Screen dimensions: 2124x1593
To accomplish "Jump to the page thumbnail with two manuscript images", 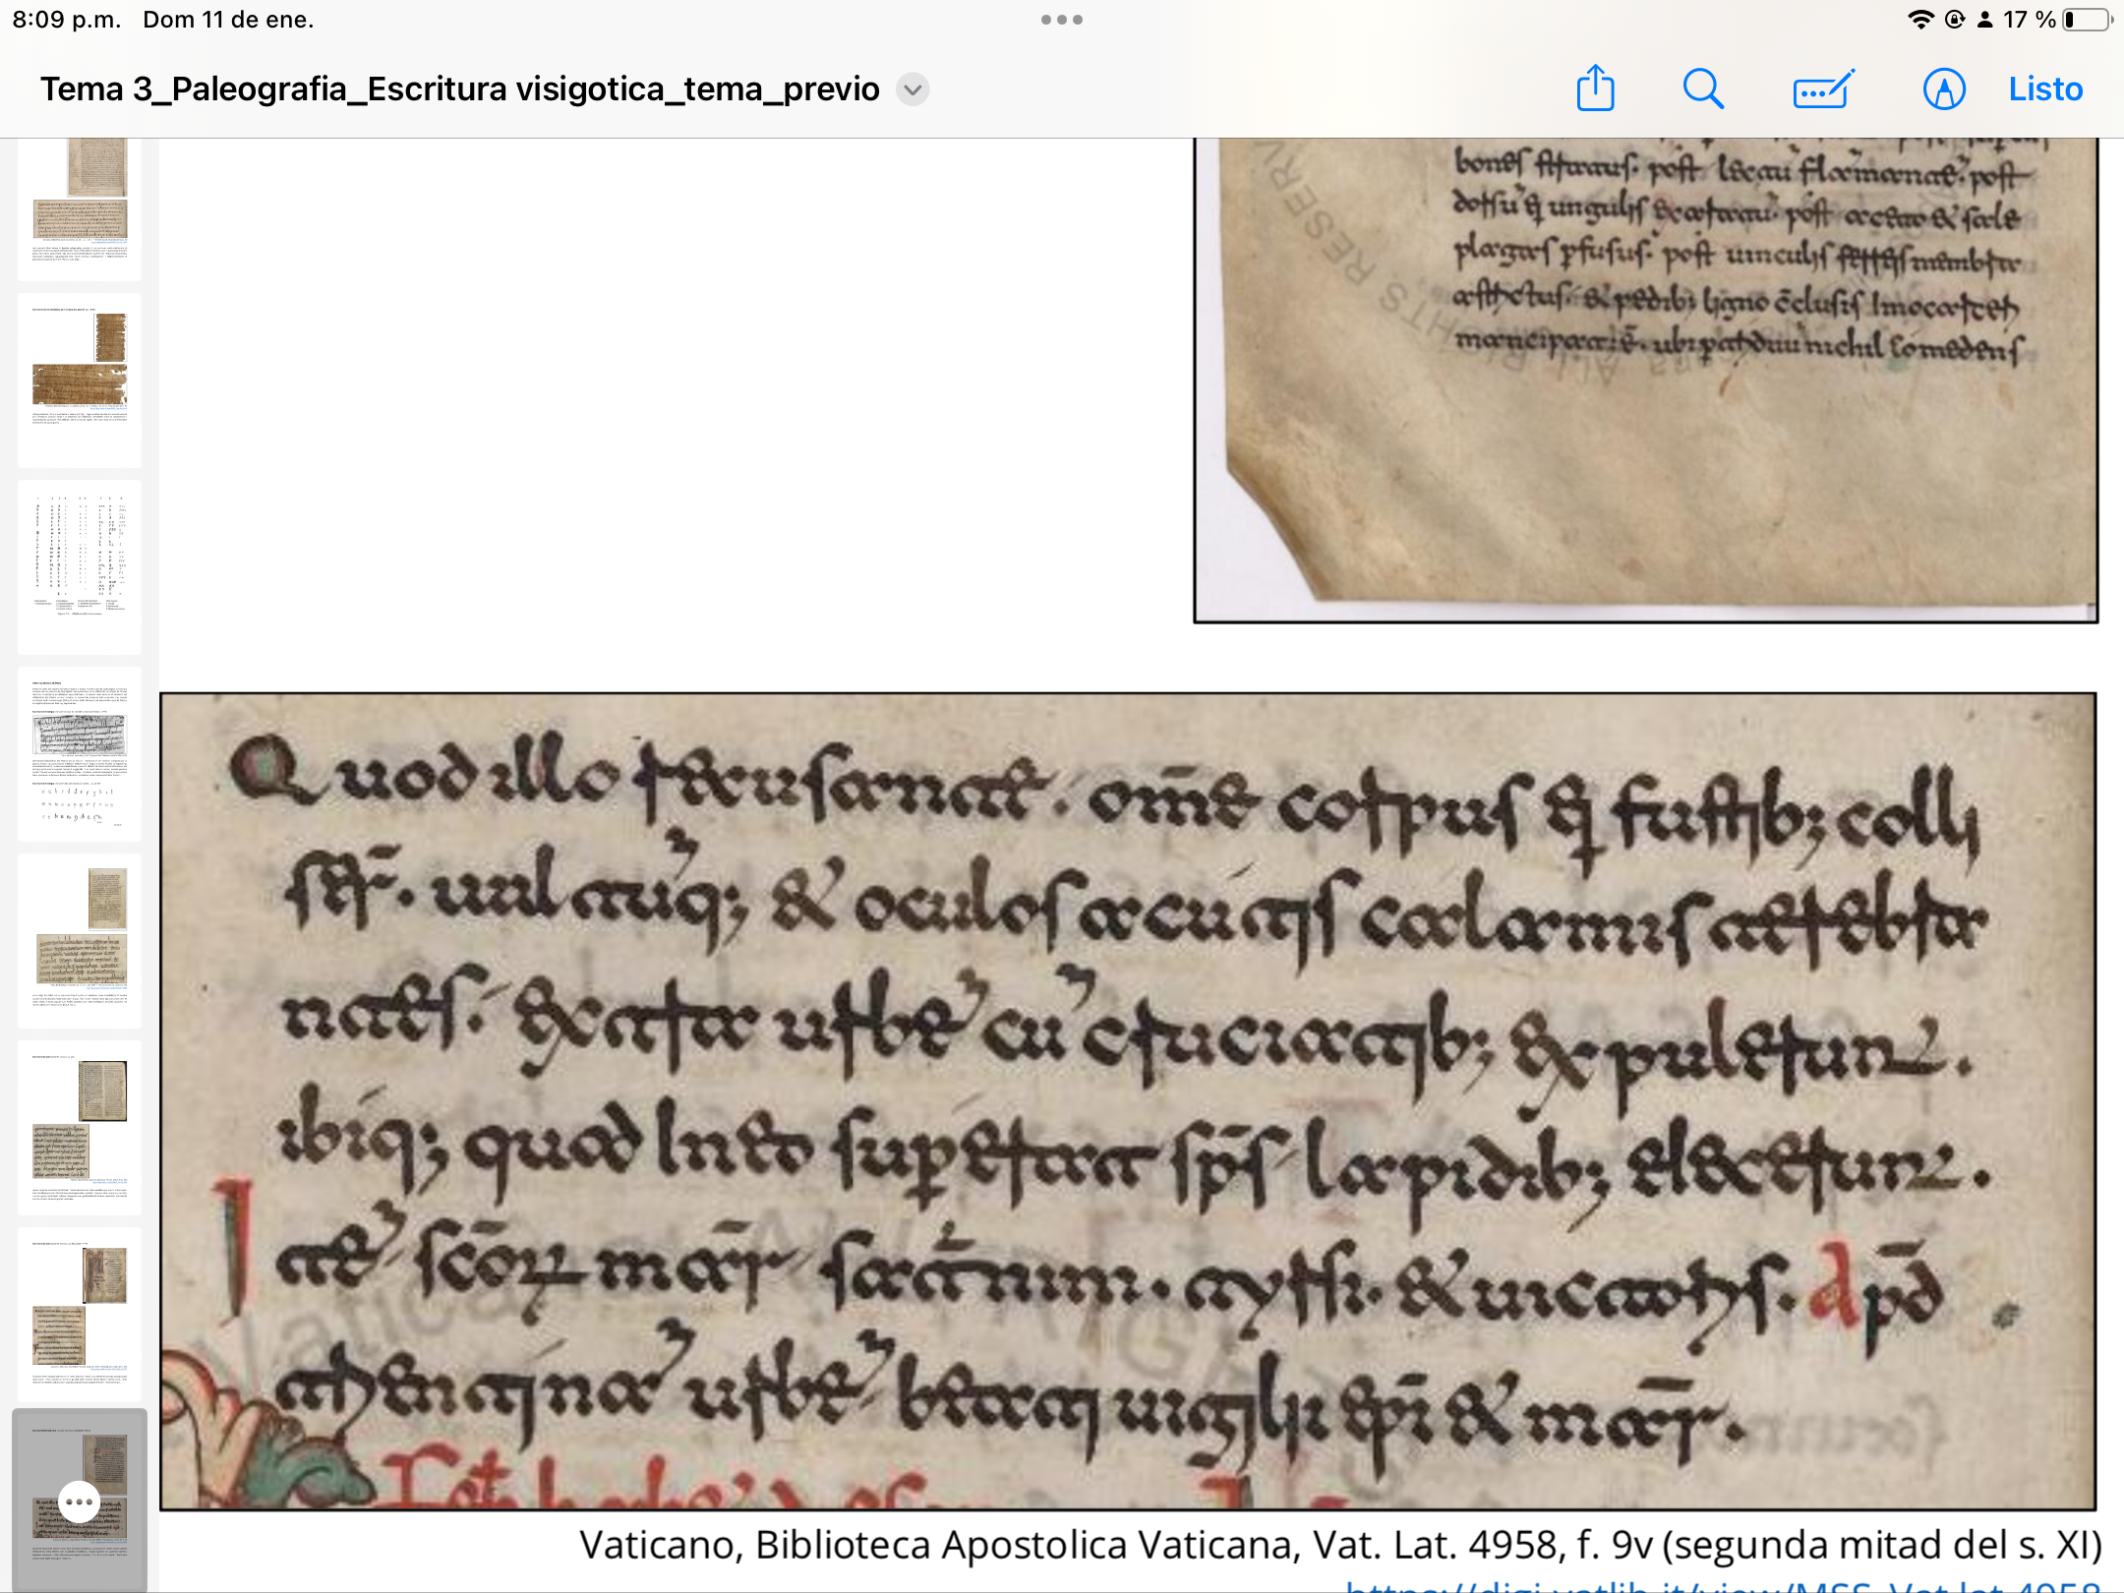I will tap(80, 939).
